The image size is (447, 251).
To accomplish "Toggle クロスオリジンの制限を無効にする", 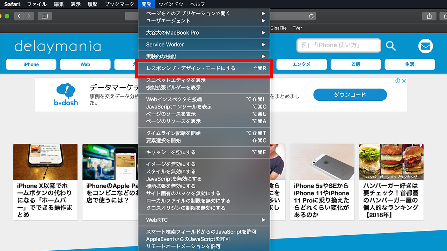I will click(x=204, y=208).
